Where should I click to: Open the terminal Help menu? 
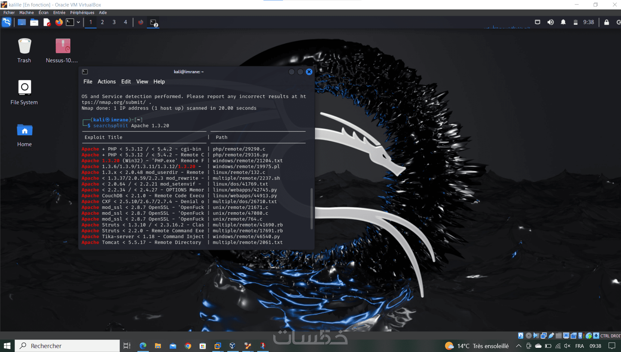[x=159, y=81]
